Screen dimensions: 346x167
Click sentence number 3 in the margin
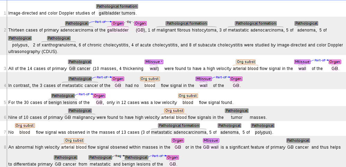5,69
